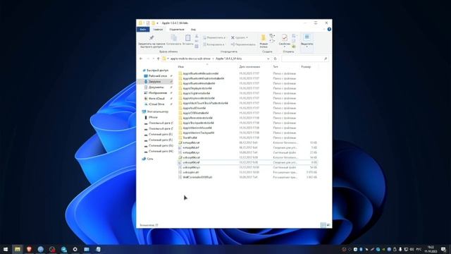Click Переместить в (Move to) button
451x254 pixels.
click(214, 37)
